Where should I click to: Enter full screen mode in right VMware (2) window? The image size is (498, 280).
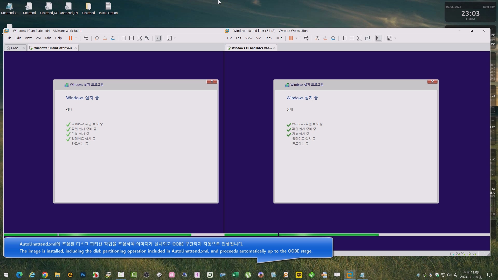pyautogui.click(x=360, y=38)
